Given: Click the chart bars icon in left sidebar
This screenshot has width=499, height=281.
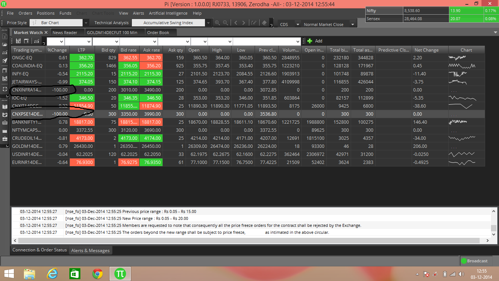Looking at the screenshot, I should [x=5, y=53].
